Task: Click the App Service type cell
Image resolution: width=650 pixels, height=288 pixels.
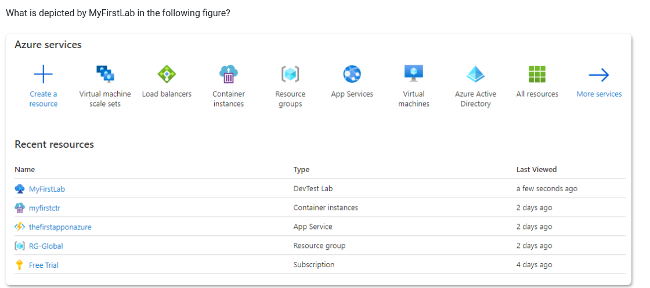Action: click(313, 227)
